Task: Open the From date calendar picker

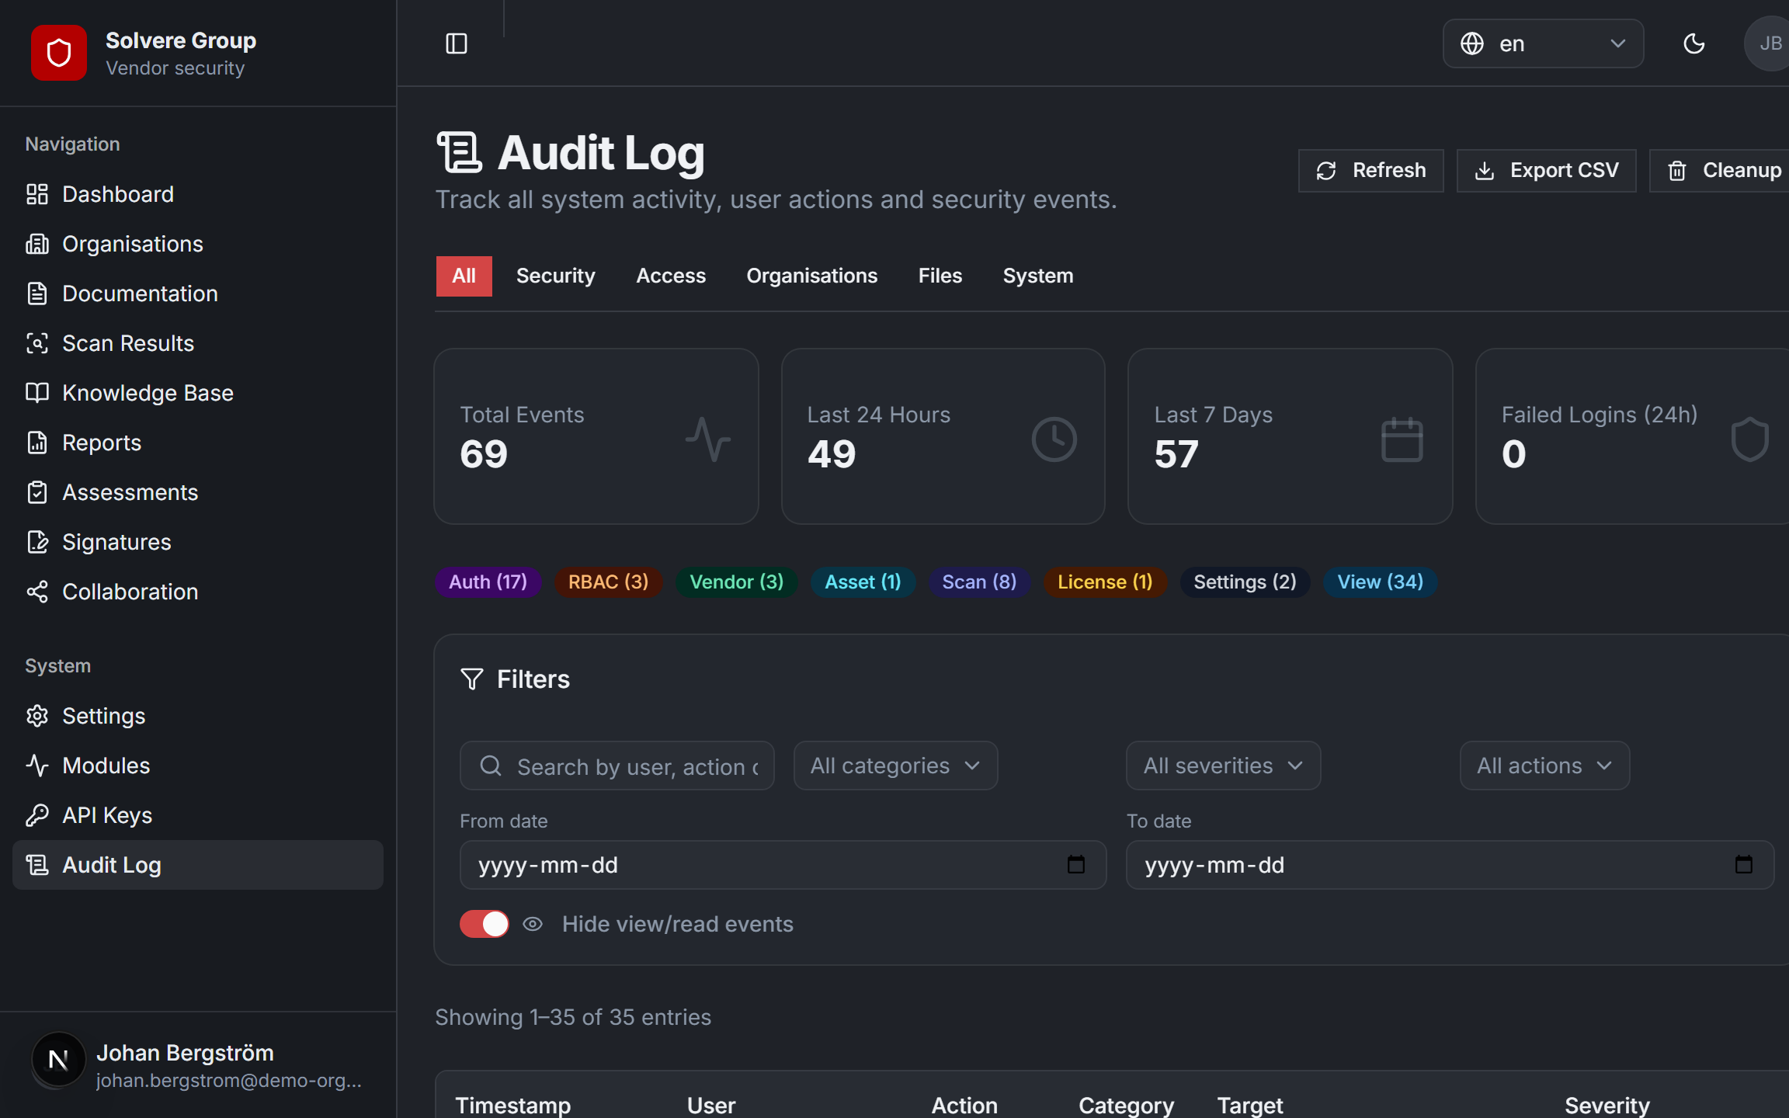Action: coord(1075,865)
